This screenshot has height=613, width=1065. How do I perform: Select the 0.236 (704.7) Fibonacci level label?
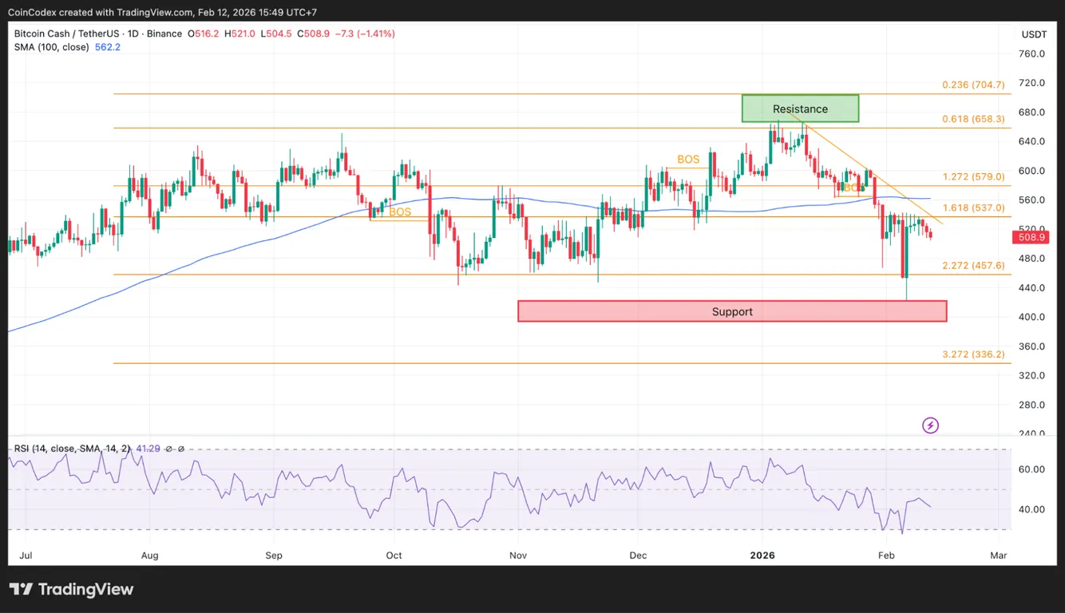click(973, 85)
